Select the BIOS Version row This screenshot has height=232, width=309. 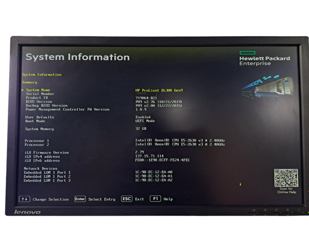tap(39, 102)
